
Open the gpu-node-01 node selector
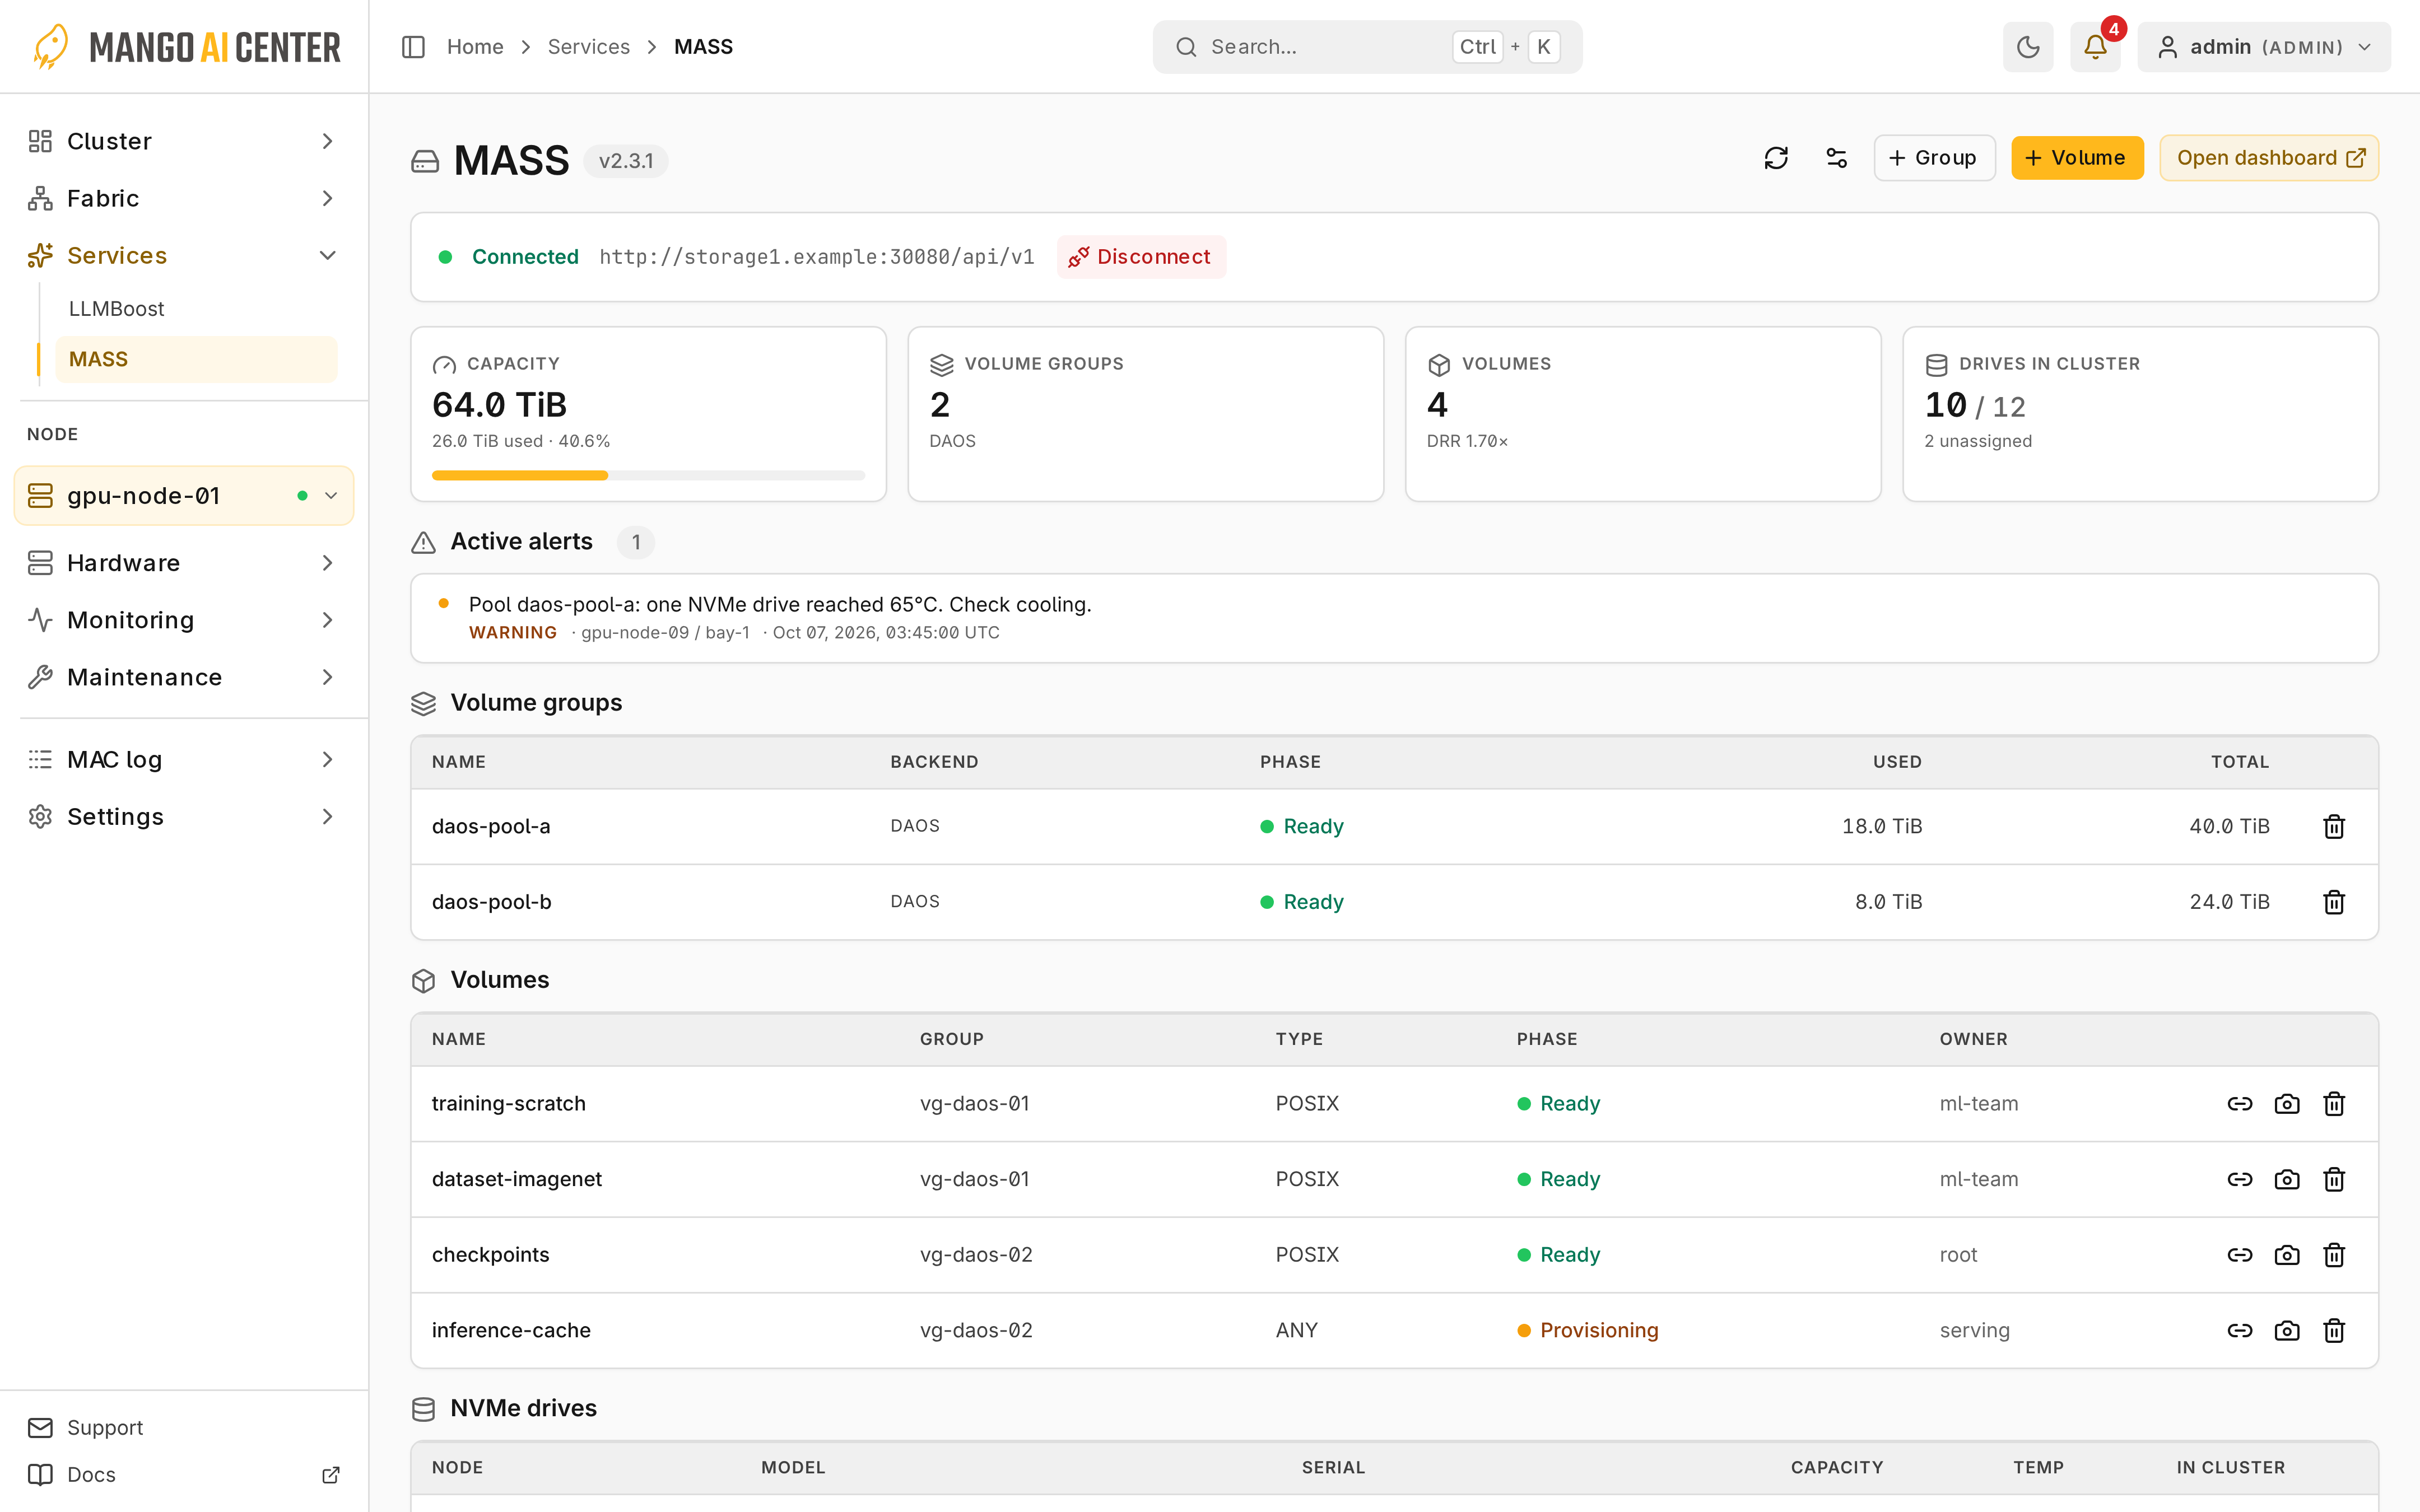(184, 495)
